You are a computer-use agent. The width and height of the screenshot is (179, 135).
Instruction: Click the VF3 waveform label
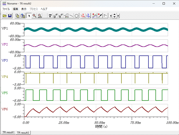click(5, 60)
